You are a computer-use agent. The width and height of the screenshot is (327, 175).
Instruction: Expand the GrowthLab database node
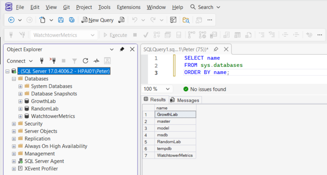[20, 101]
